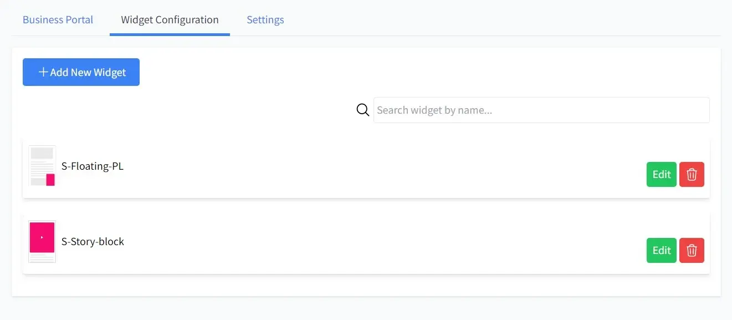
Task: Click the Add New Widget button
Action: tap(81, 72)
